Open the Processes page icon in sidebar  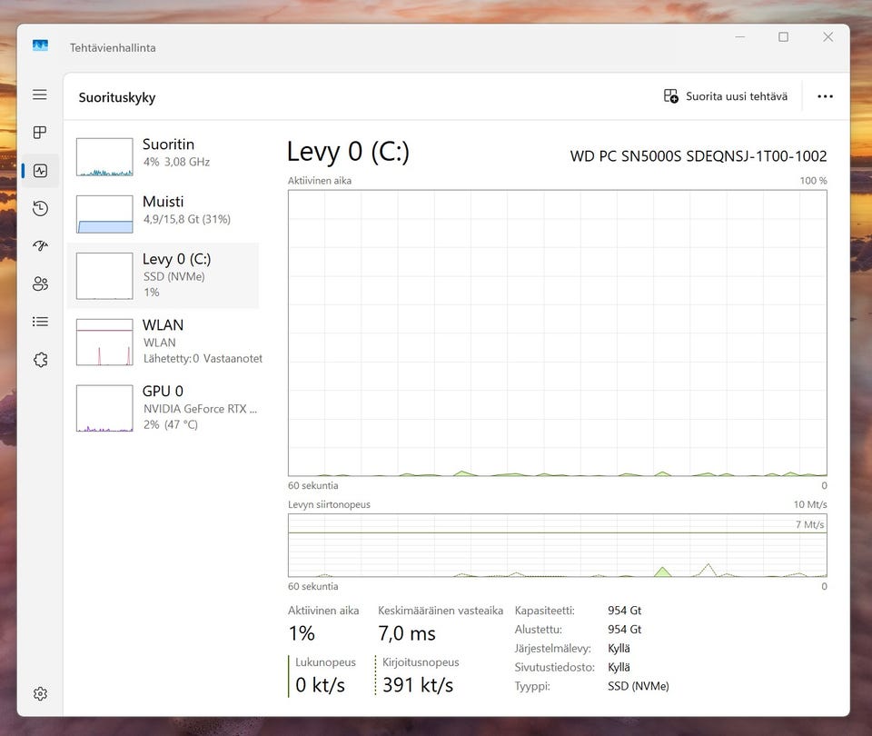pyautogui.click(x=39, y=133)
